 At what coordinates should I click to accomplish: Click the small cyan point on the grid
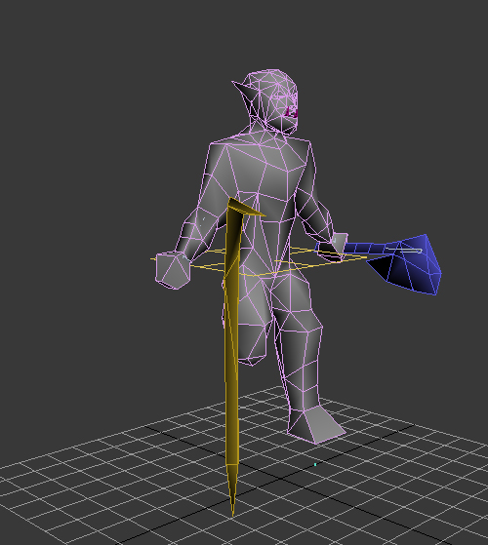[315, 464]
